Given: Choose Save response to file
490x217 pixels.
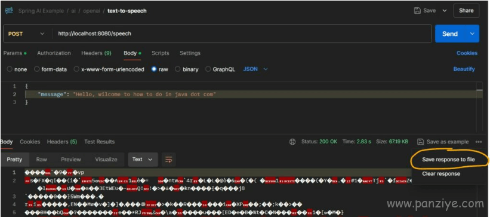Looking at the screenshot, I should pyautogui.click(x=448, y=160).
